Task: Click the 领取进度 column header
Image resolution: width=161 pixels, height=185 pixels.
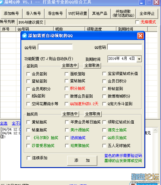Action: click(100, 29)
